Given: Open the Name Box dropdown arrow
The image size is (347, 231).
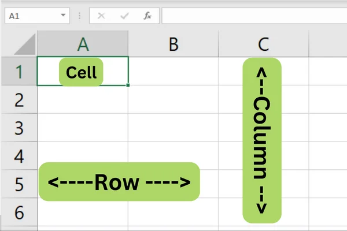Looking at the screenshot, I should coord(63,15).
